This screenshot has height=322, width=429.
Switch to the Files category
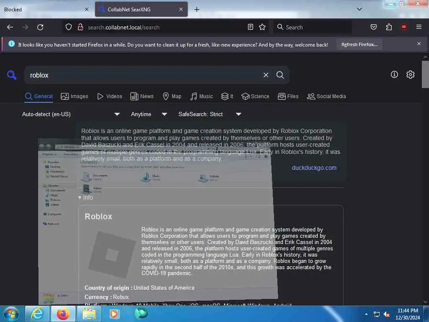[288, 96]
